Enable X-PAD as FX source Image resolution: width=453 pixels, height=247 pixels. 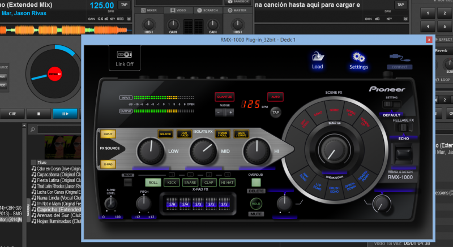pos(108,164)
